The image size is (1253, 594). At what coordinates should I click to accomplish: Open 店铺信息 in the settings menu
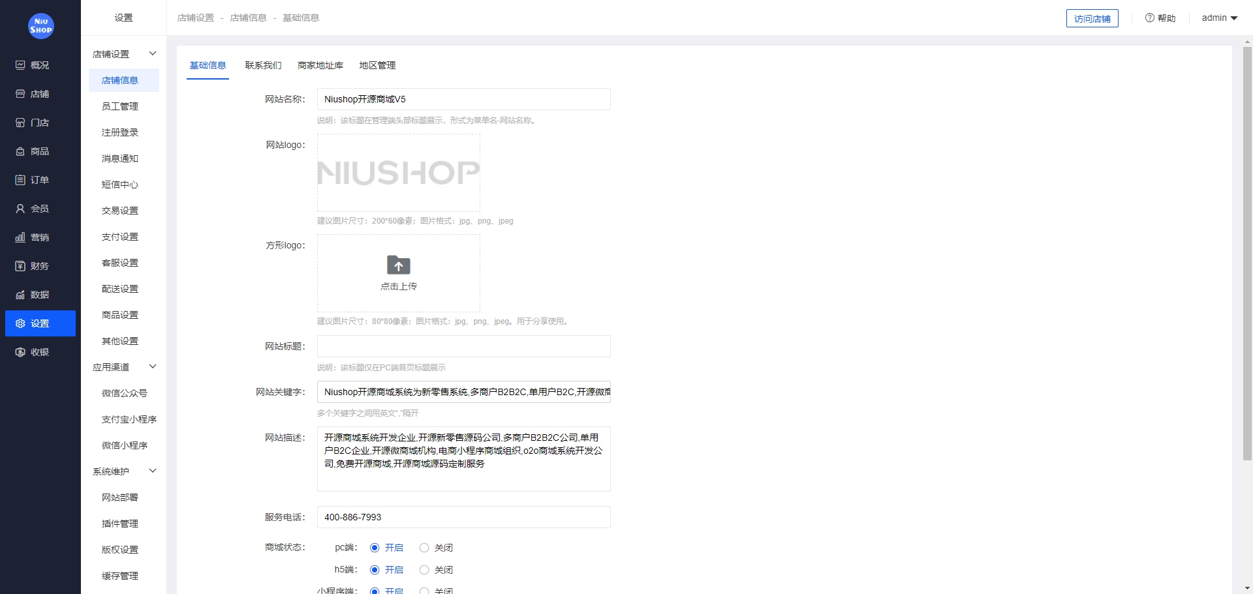tap(124, 80)
